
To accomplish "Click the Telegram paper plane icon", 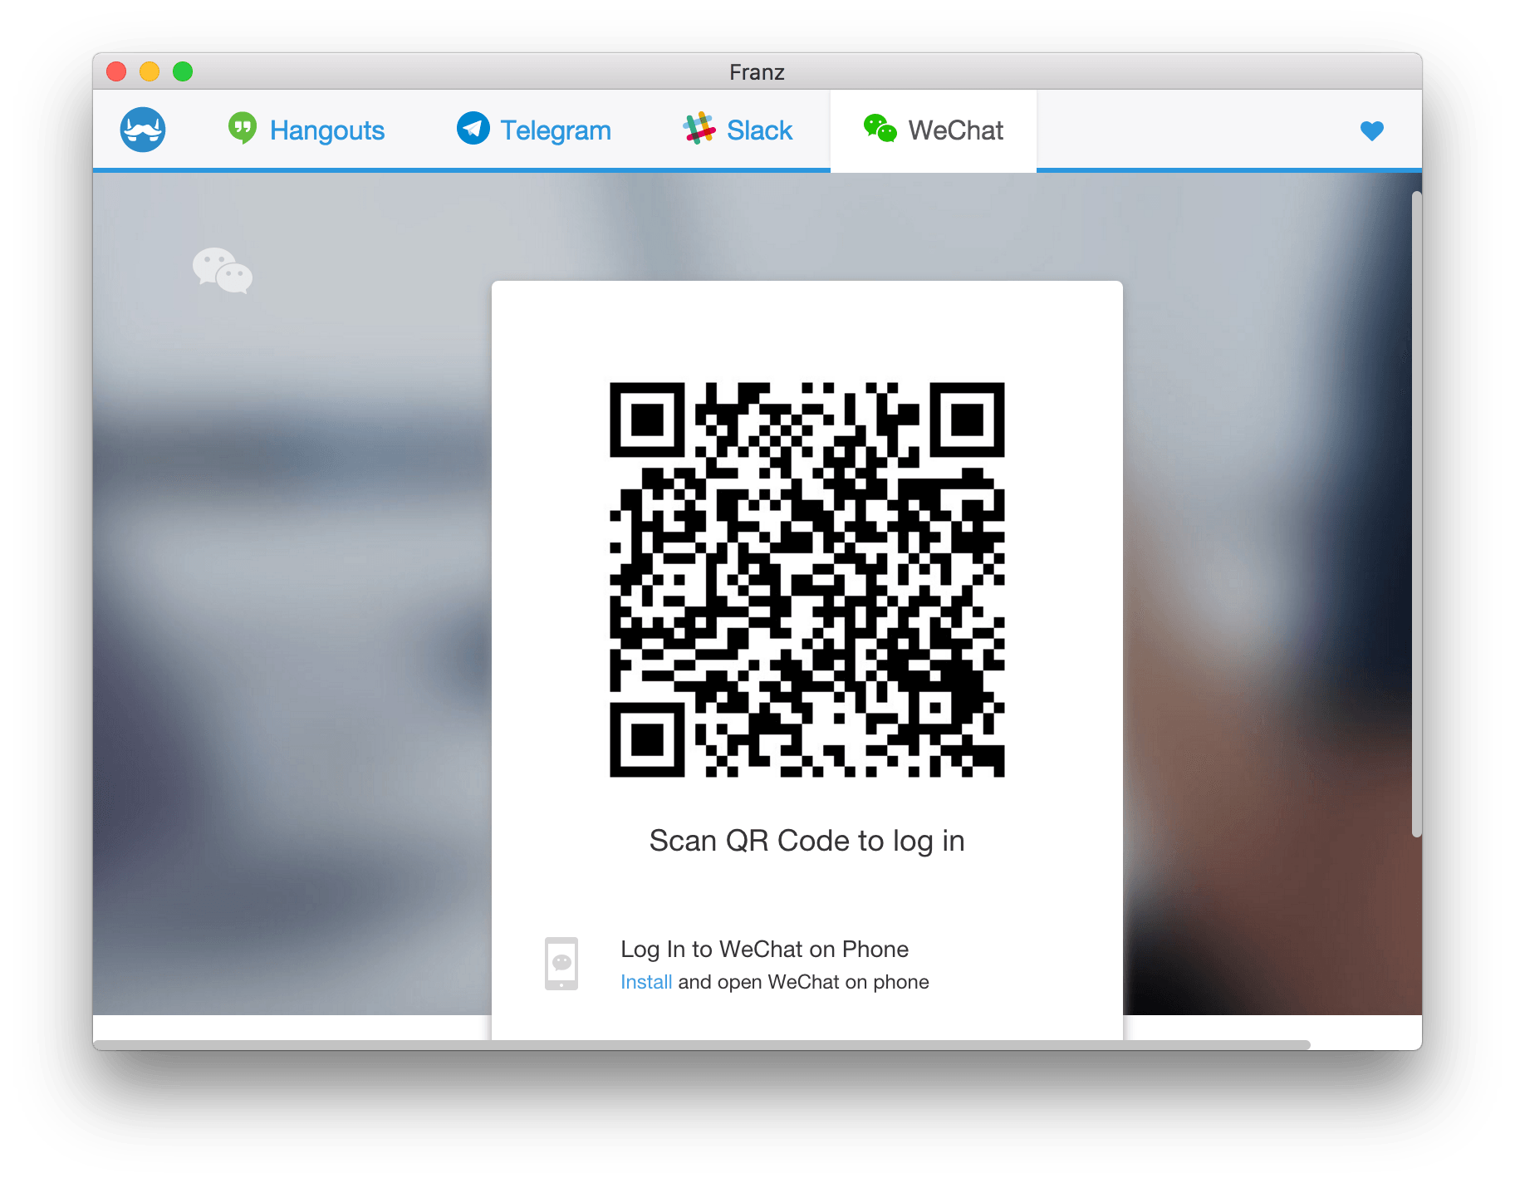I will tap(473, 128).
